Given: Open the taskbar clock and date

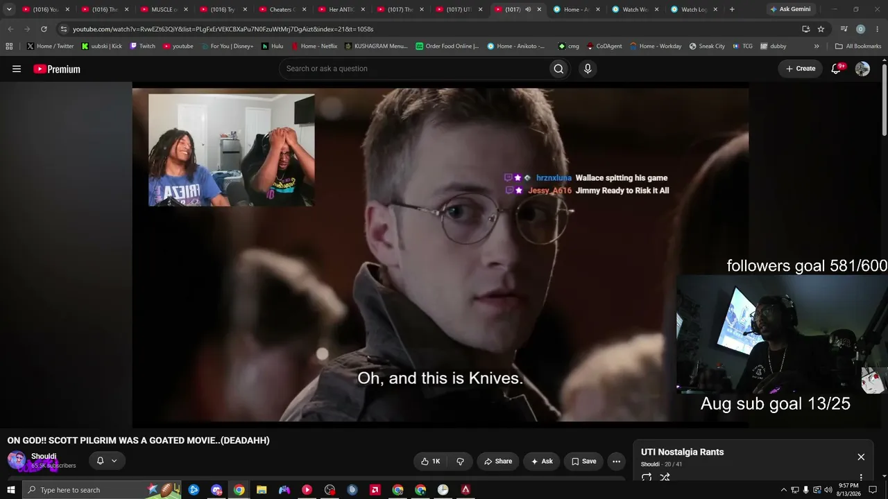Looking at the screenshot, I should click(848, 490).
